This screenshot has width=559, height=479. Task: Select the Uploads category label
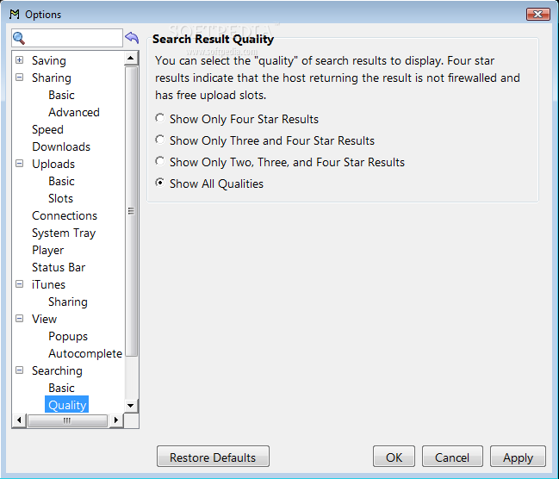(53, 165)
